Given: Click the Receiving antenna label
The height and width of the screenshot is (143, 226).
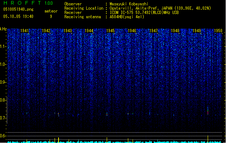Looking at the screenshot, I should coord(83,17).
